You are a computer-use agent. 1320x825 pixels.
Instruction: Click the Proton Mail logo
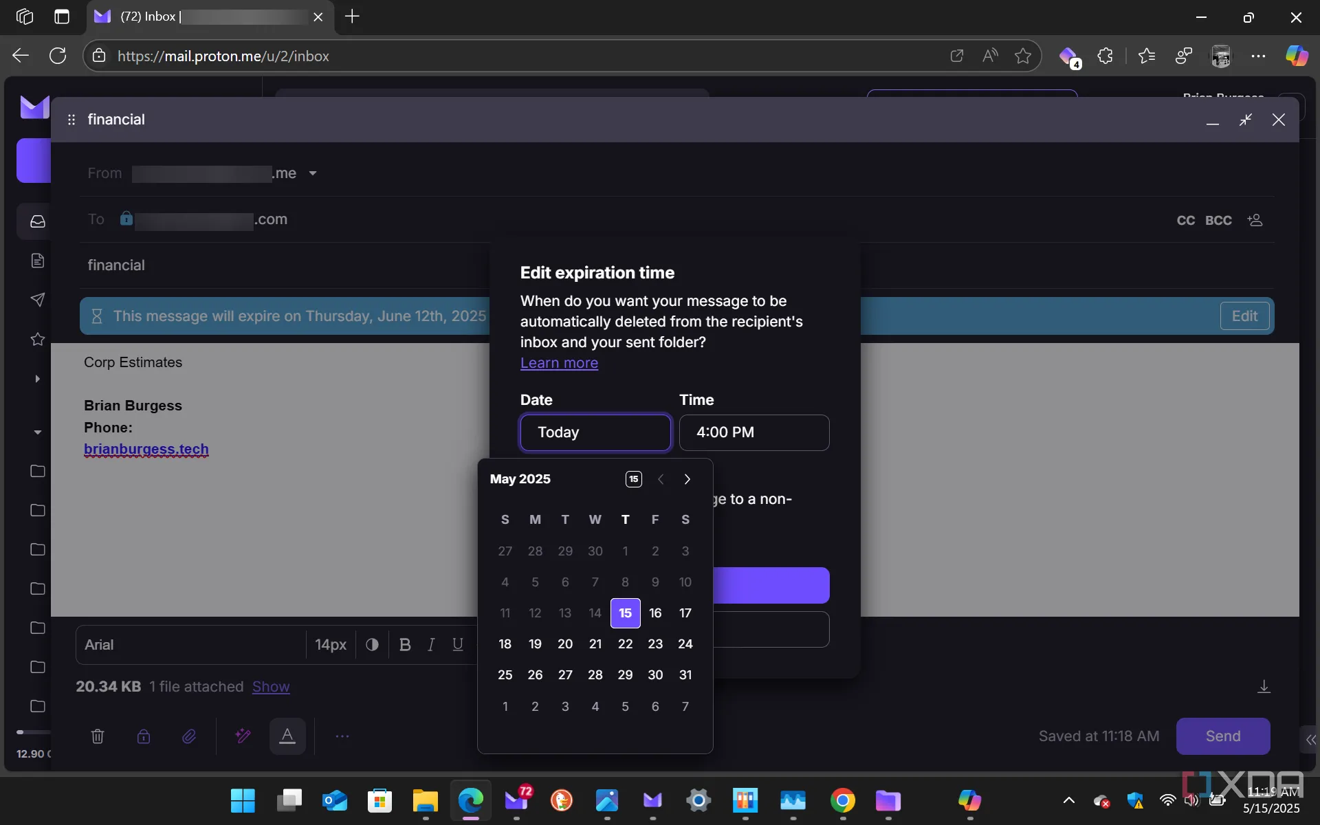(x=34, y=107)
